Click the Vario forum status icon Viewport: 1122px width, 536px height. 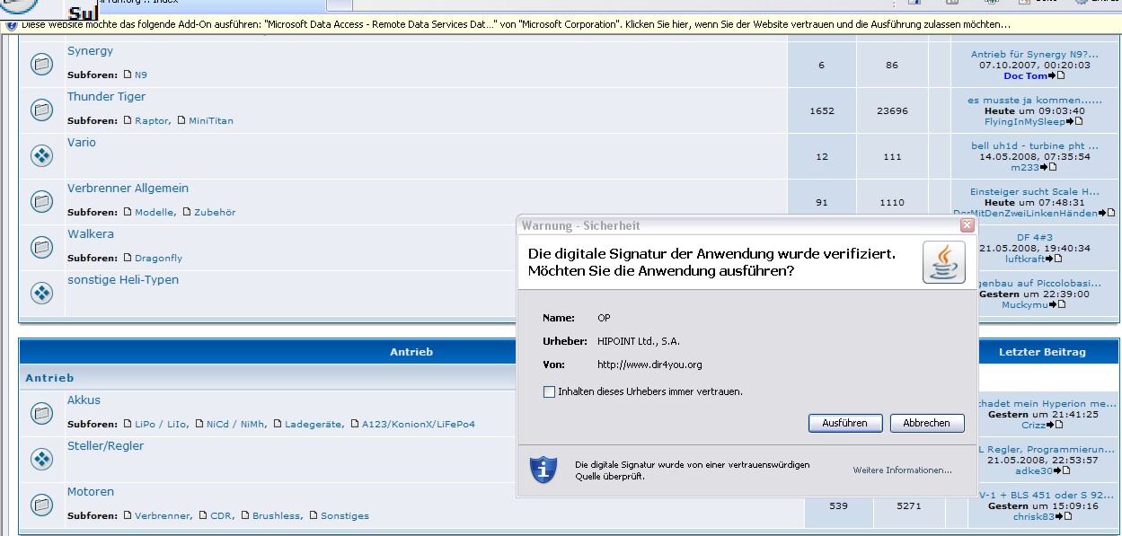pos(41,156)
